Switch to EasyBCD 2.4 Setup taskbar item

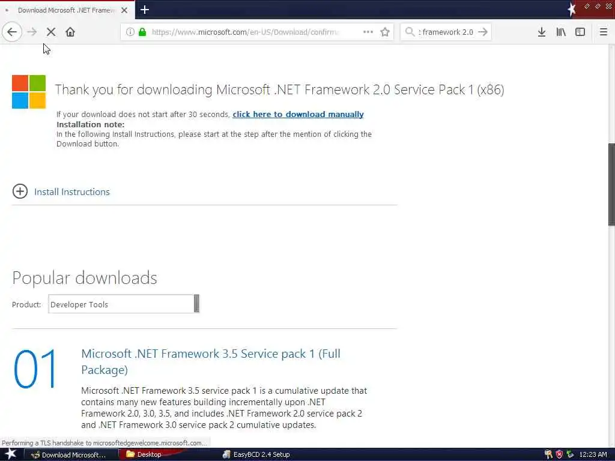pyautogui.click(x=256, y=455)
